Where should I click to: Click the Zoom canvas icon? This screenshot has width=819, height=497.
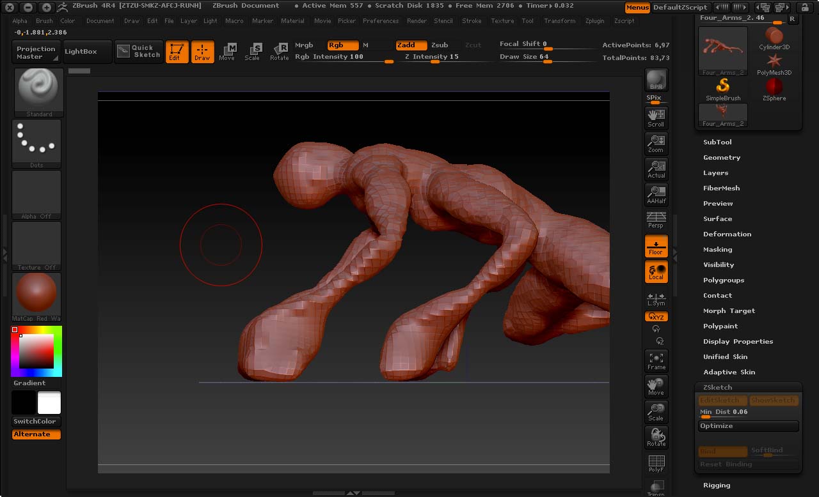pos(656,143)
